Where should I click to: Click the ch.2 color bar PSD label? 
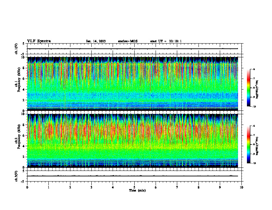(x=257, y=146)
